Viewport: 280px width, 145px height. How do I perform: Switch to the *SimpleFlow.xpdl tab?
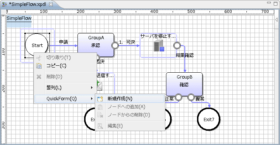point(28,4)
